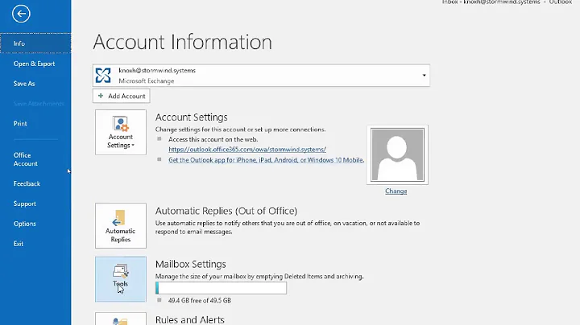580x325 pixels.
Task: Select Save As in the sidebar
Action: pos(24,84)
